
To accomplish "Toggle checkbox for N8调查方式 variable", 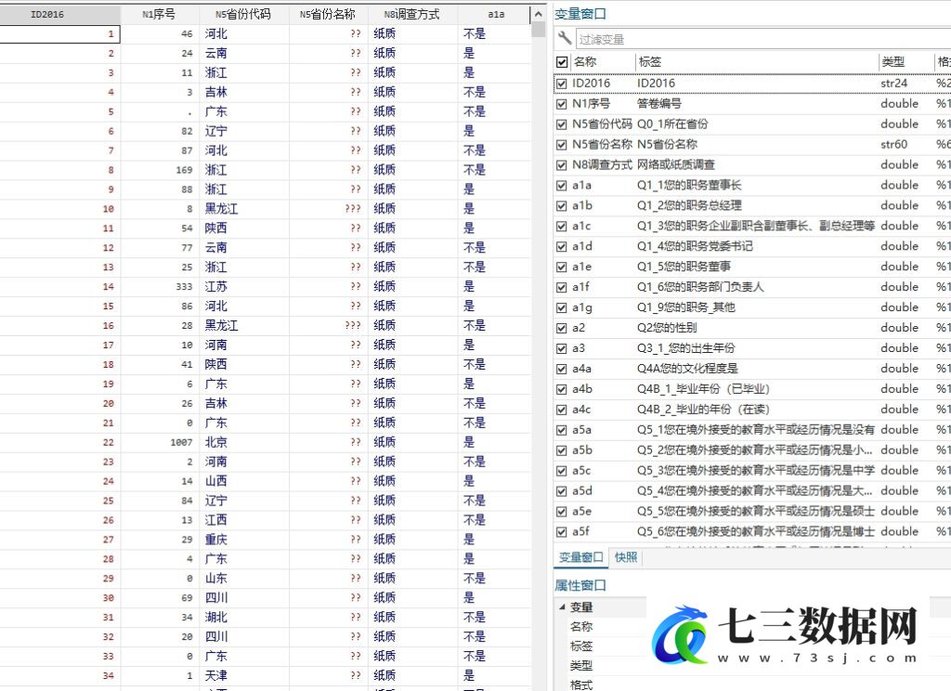I will coord(562,165).
